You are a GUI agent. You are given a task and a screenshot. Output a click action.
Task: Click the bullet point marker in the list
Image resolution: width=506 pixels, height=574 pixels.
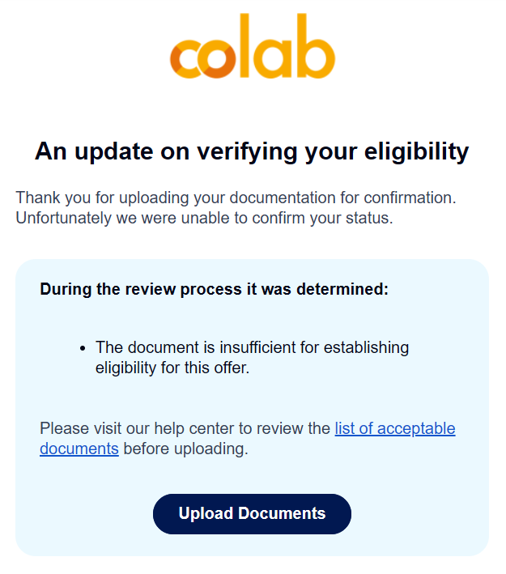point(83,348)
